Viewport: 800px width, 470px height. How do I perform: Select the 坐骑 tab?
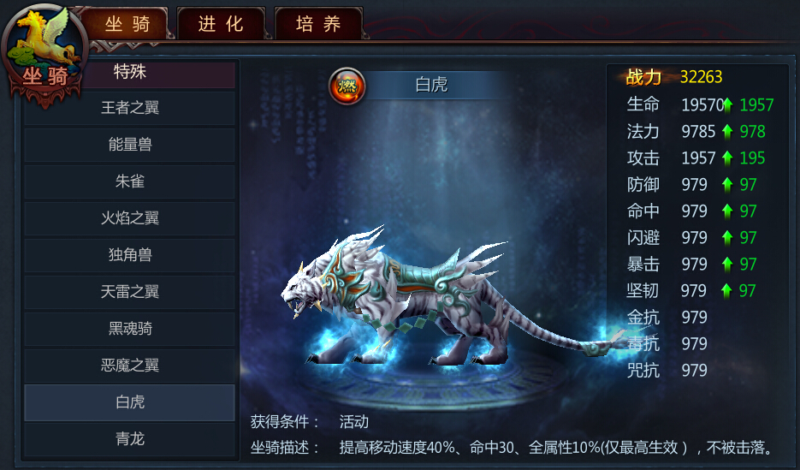tap(127, 24)
